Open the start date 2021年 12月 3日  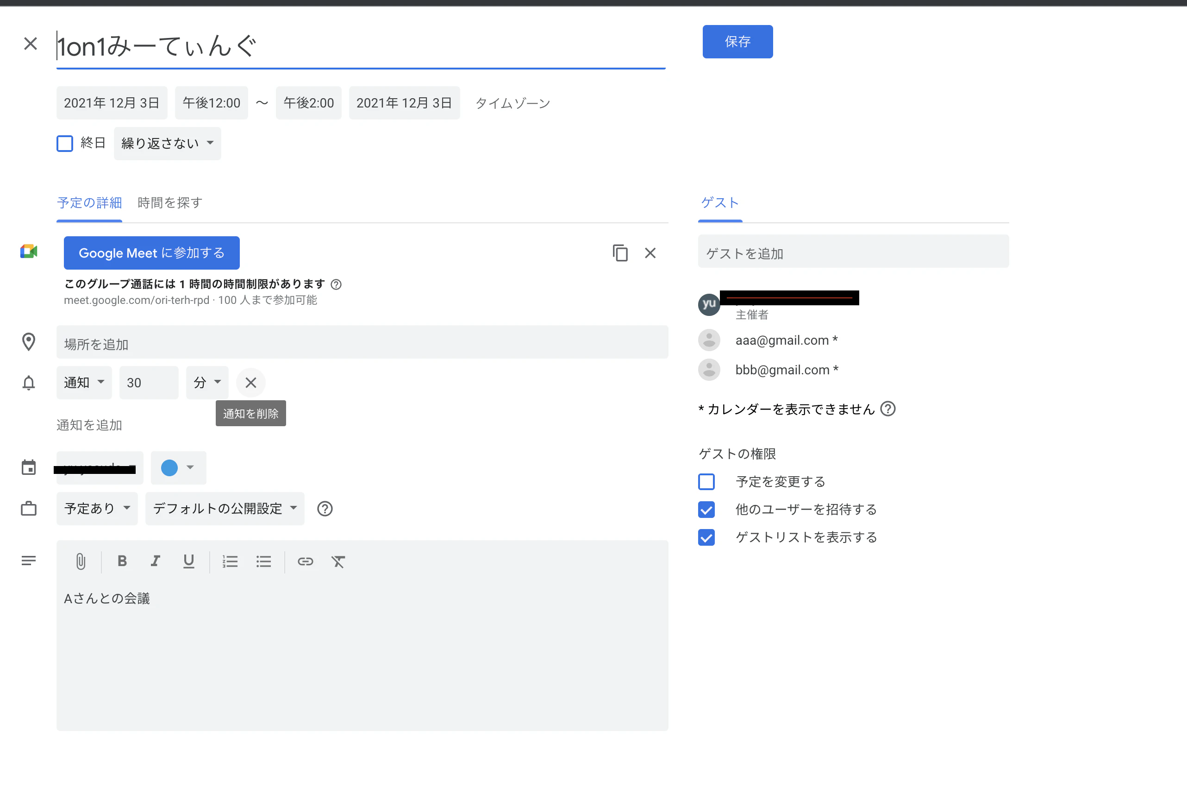(112, 103)
